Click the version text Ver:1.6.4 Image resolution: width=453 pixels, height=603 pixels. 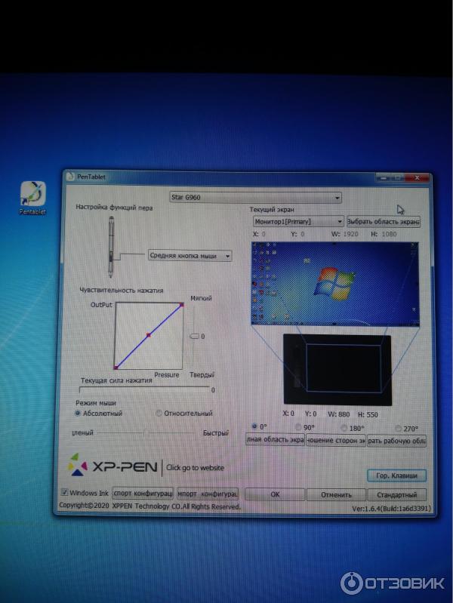click(391, 509)
